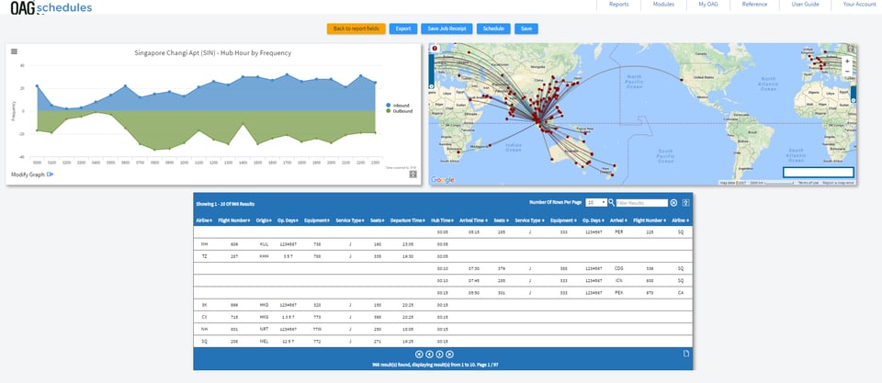This screenshot has height=383, width=882.
Task: Click the KUL origin cell
Action: (x=264, y=244)
